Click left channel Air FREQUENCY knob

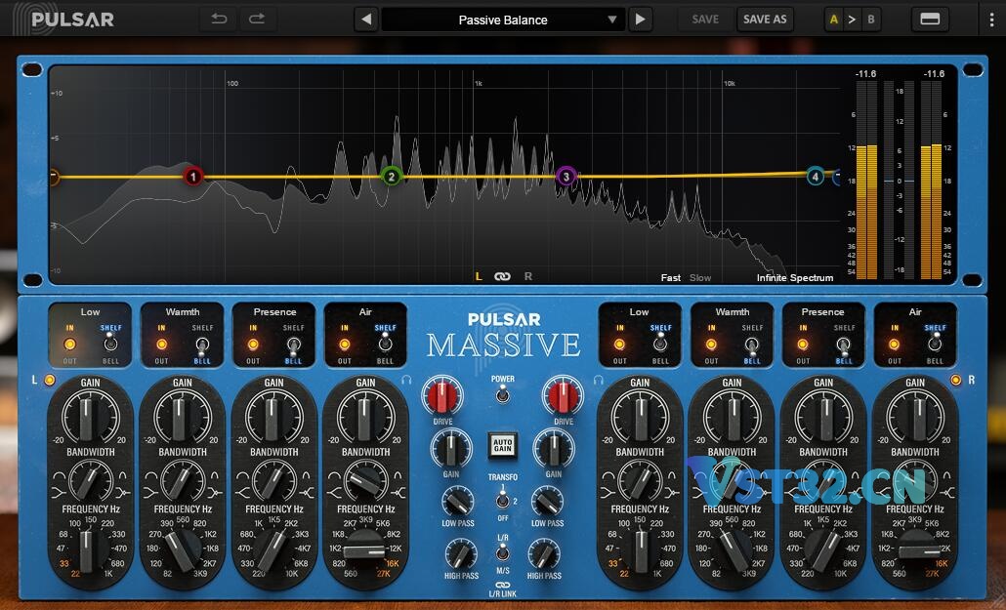(x=365, y=549)
